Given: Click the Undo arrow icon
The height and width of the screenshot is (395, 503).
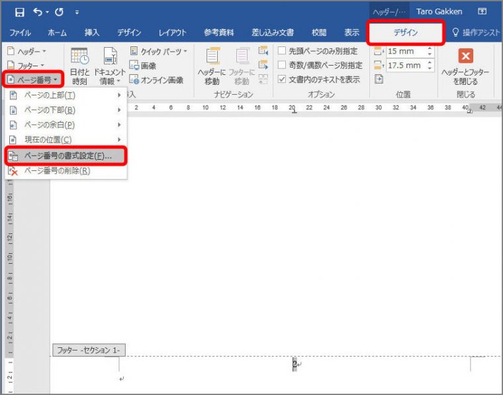Looking at the screenshot, I should (38, 12).
